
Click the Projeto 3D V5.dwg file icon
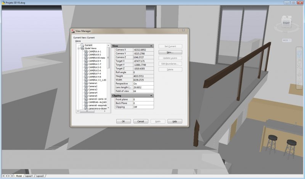click(x=3, y=3)
